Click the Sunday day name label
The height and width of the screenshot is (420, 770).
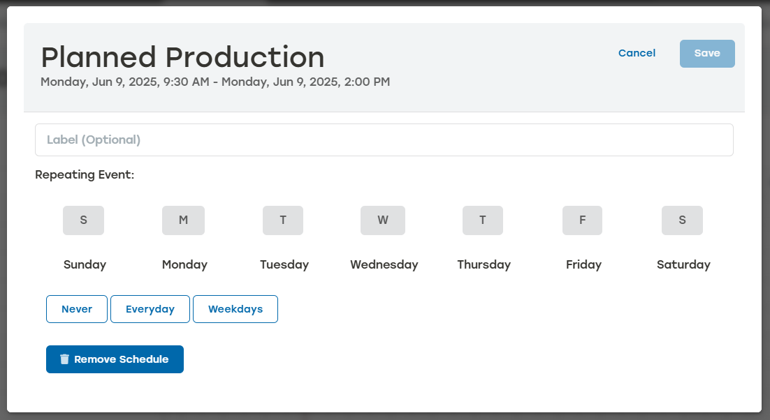(x=85, y=264)
